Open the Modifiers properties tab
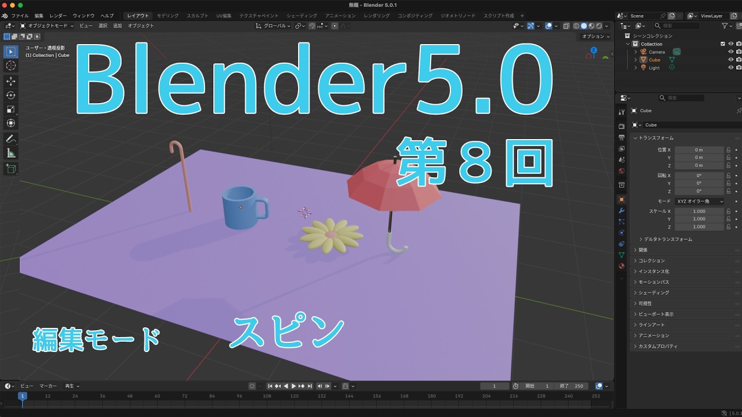 pyautogui.click(x=621, y=210)
